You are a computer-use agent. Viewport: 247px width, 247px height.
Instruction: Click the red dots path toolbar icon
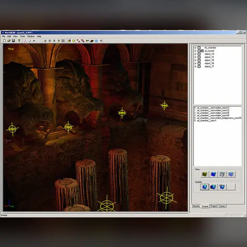tap(78, 41)
